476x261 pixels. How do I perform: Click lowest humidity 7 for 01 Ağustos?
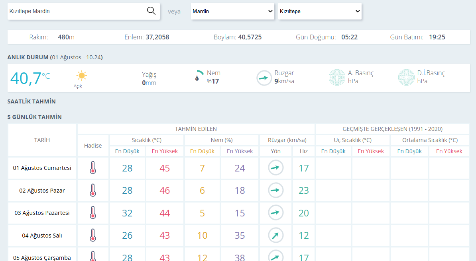202,168
